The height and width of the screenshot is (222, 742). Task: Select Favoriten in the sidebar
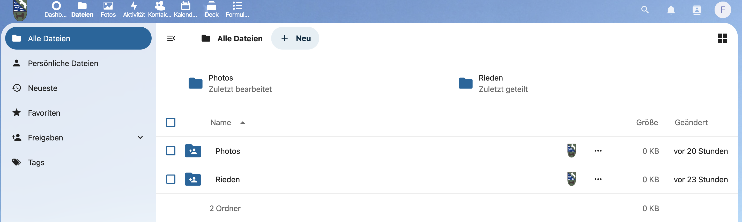(44, 113)
